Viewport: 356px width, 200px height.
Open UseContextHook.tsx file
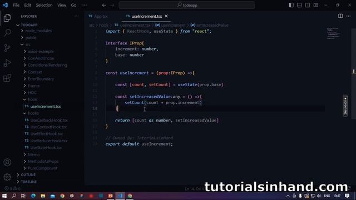(48, 127)
